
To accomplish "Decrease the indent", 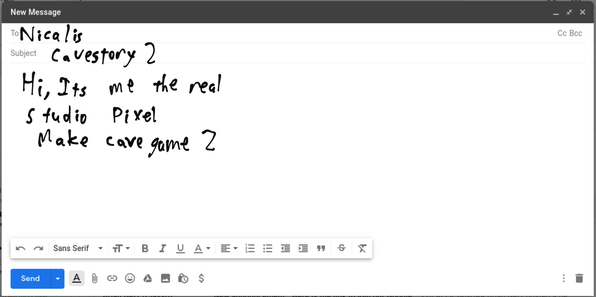I will point(285,249).
